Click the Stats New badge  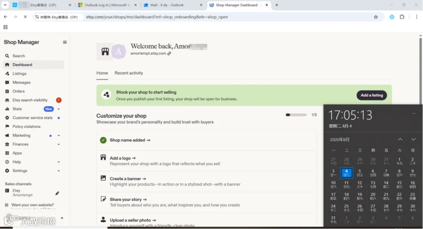[x=48, y=109]
